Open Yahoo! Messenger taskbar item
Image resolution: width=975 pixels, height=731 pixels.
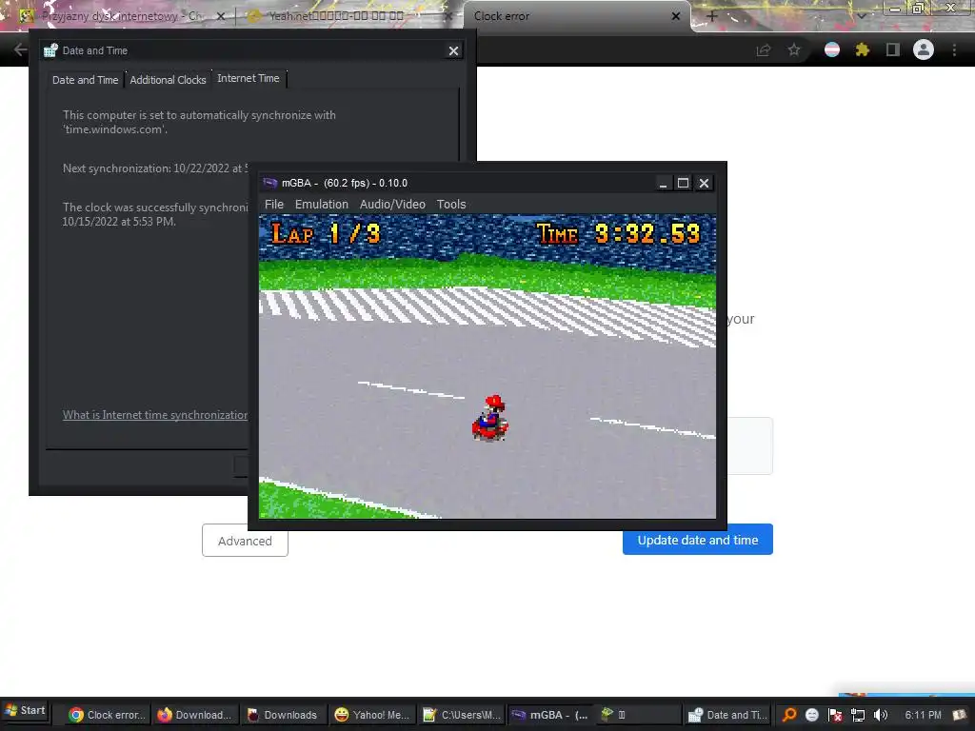372,715
